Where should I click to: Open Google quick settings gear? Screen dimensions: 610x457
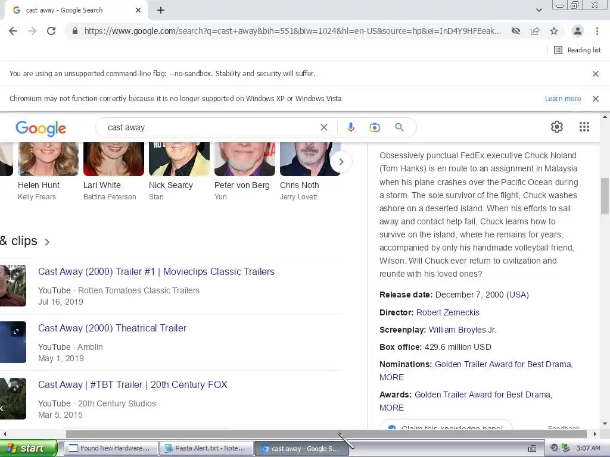[557, 127]
